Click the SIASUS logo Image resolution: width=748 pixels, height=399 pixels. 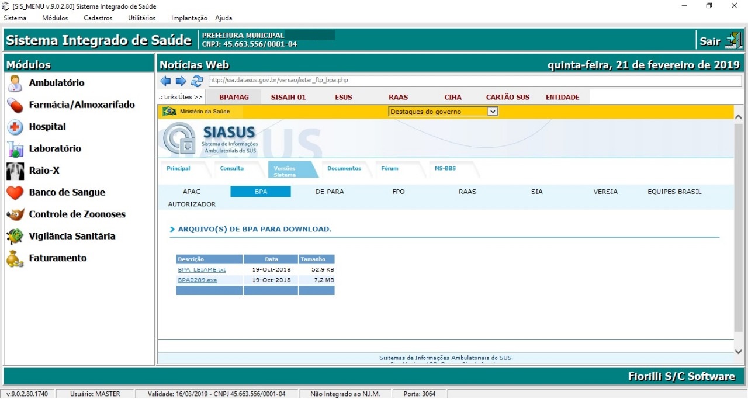pos(210,139)
